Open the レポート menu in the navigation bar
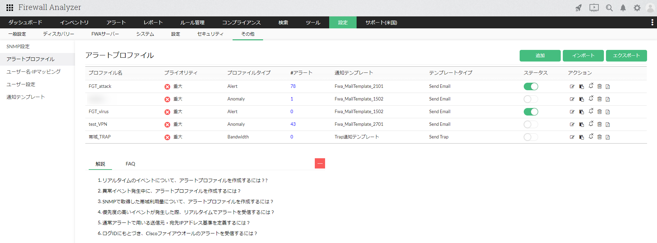657x243 pixels. tap(153, 23)
